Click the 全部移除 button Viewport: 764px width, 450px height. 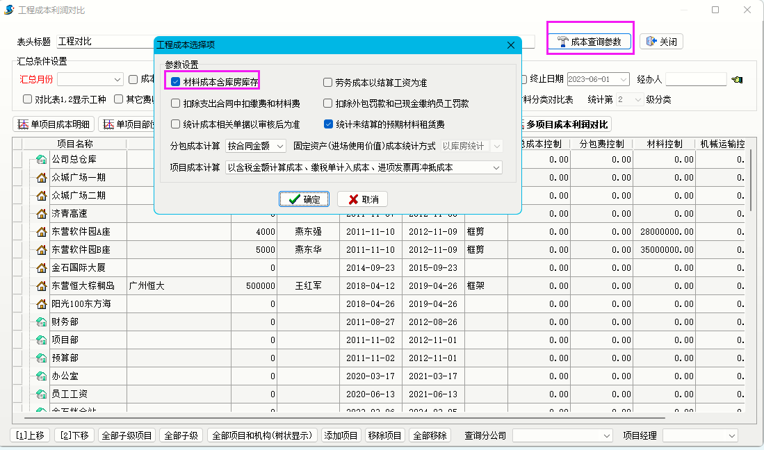click(430, 435)
